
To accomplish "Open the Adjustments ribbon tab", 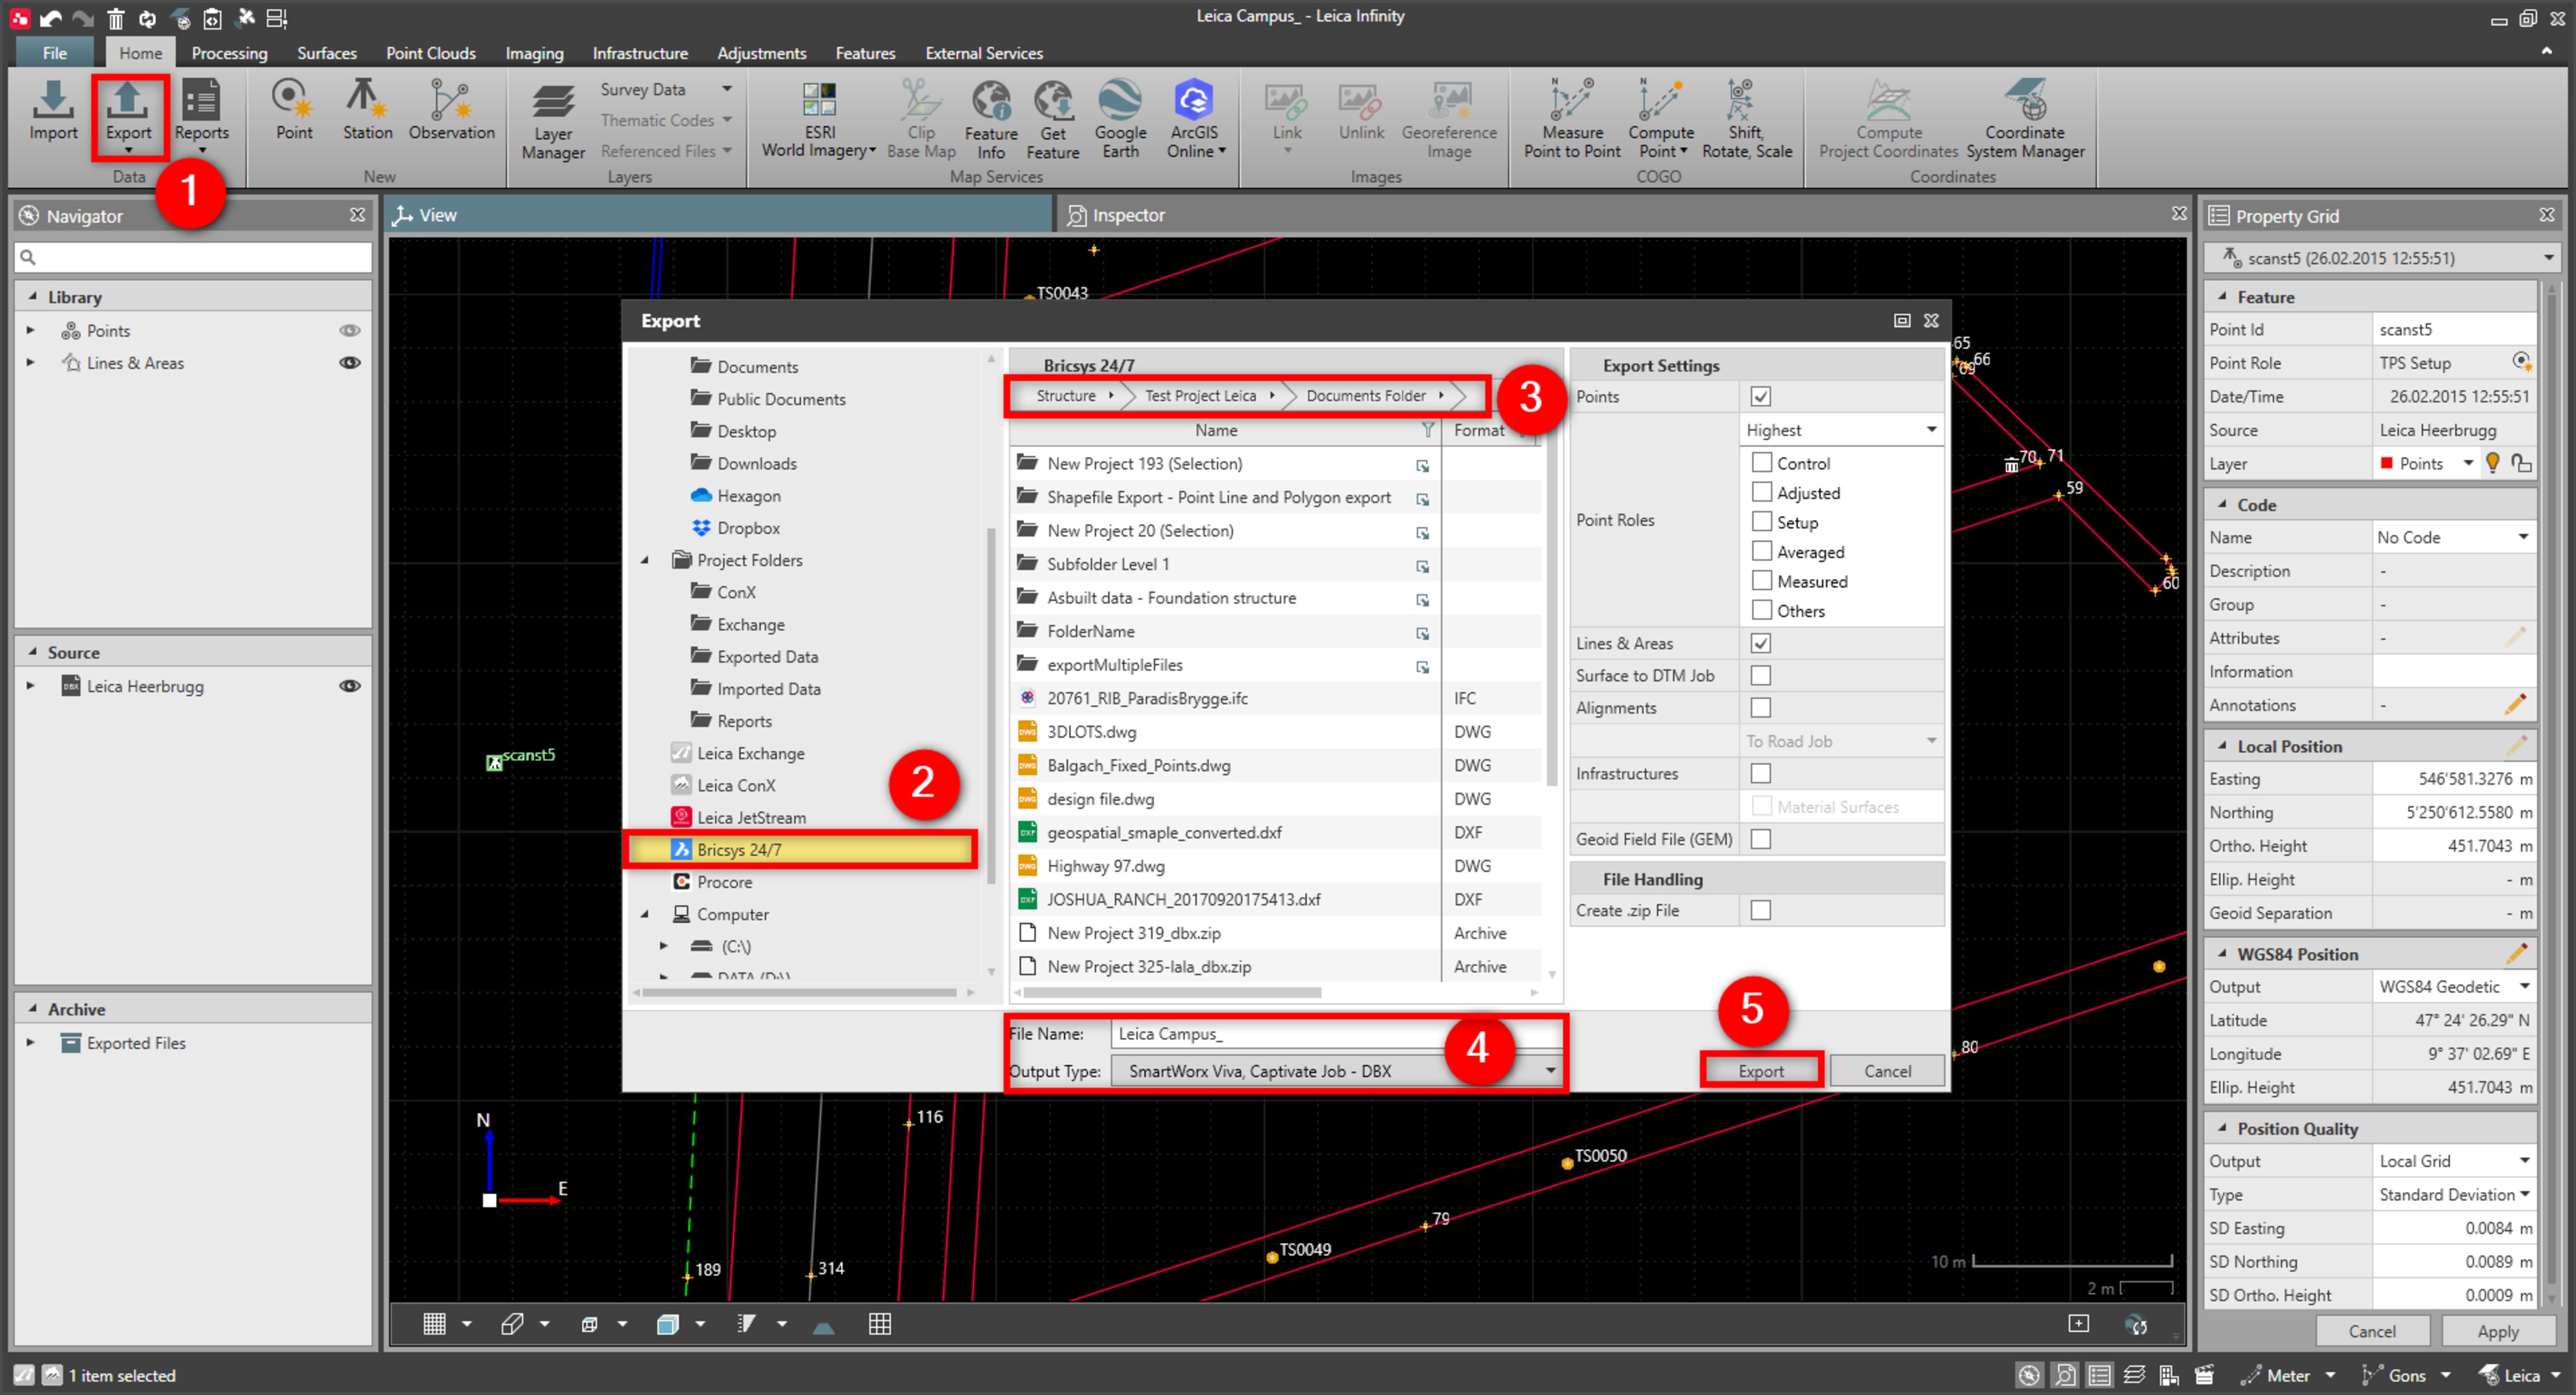I will (x=761, y=53).
